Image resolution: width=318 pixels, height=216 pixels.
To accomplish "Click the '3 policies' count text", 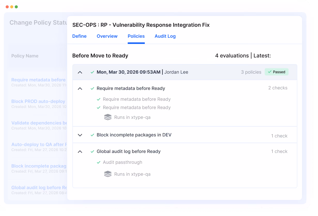I will [x=251, y=72].
